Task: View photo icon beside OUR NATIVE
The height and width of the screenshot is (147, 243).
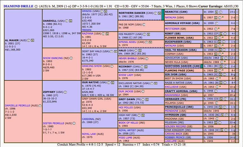Action: 113,83
